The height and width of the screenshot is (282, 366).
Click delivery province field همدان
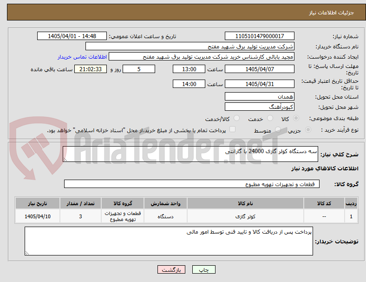(260, 97)
